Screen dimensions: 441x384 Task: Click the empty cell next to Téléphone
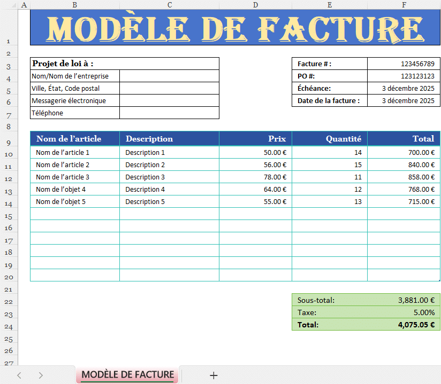(169, 113)
